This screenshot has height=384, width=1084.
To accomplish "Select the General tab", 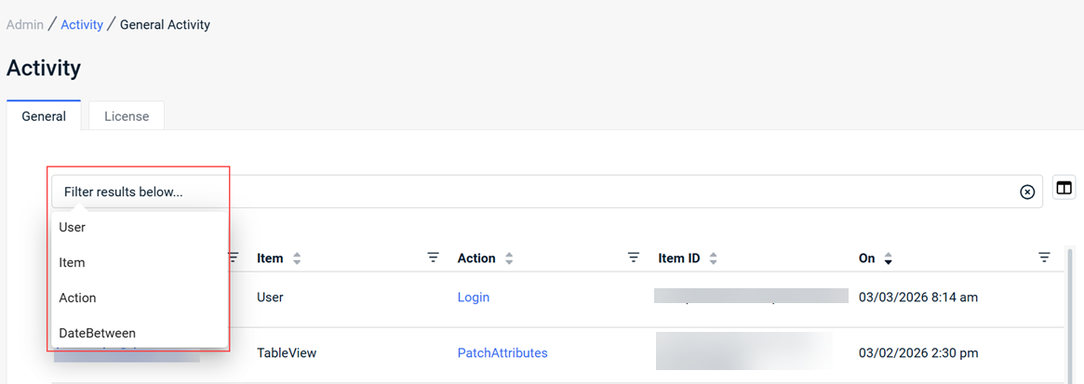I will tap(44, 116).
